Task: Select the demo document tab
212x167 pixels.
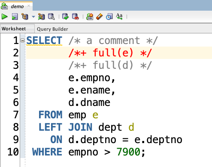Action: pyautogui.click(x=17, y=6)
